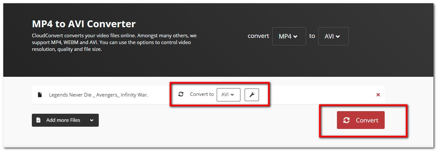Image resolution: width=437 pixels, height=151 pixels.
Task: Open the AVI target format dropdown in header
Action: [333, 36]
